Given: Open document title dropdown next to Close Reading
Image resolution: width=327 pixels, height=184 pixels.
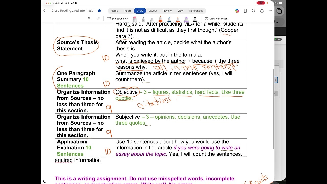Looking at the screenshot, I should (99, 11).
